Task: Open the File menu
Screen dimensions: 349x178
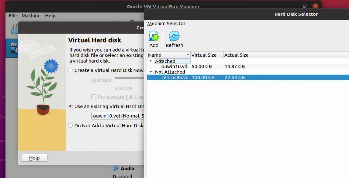Action: (x=13, y=16)
